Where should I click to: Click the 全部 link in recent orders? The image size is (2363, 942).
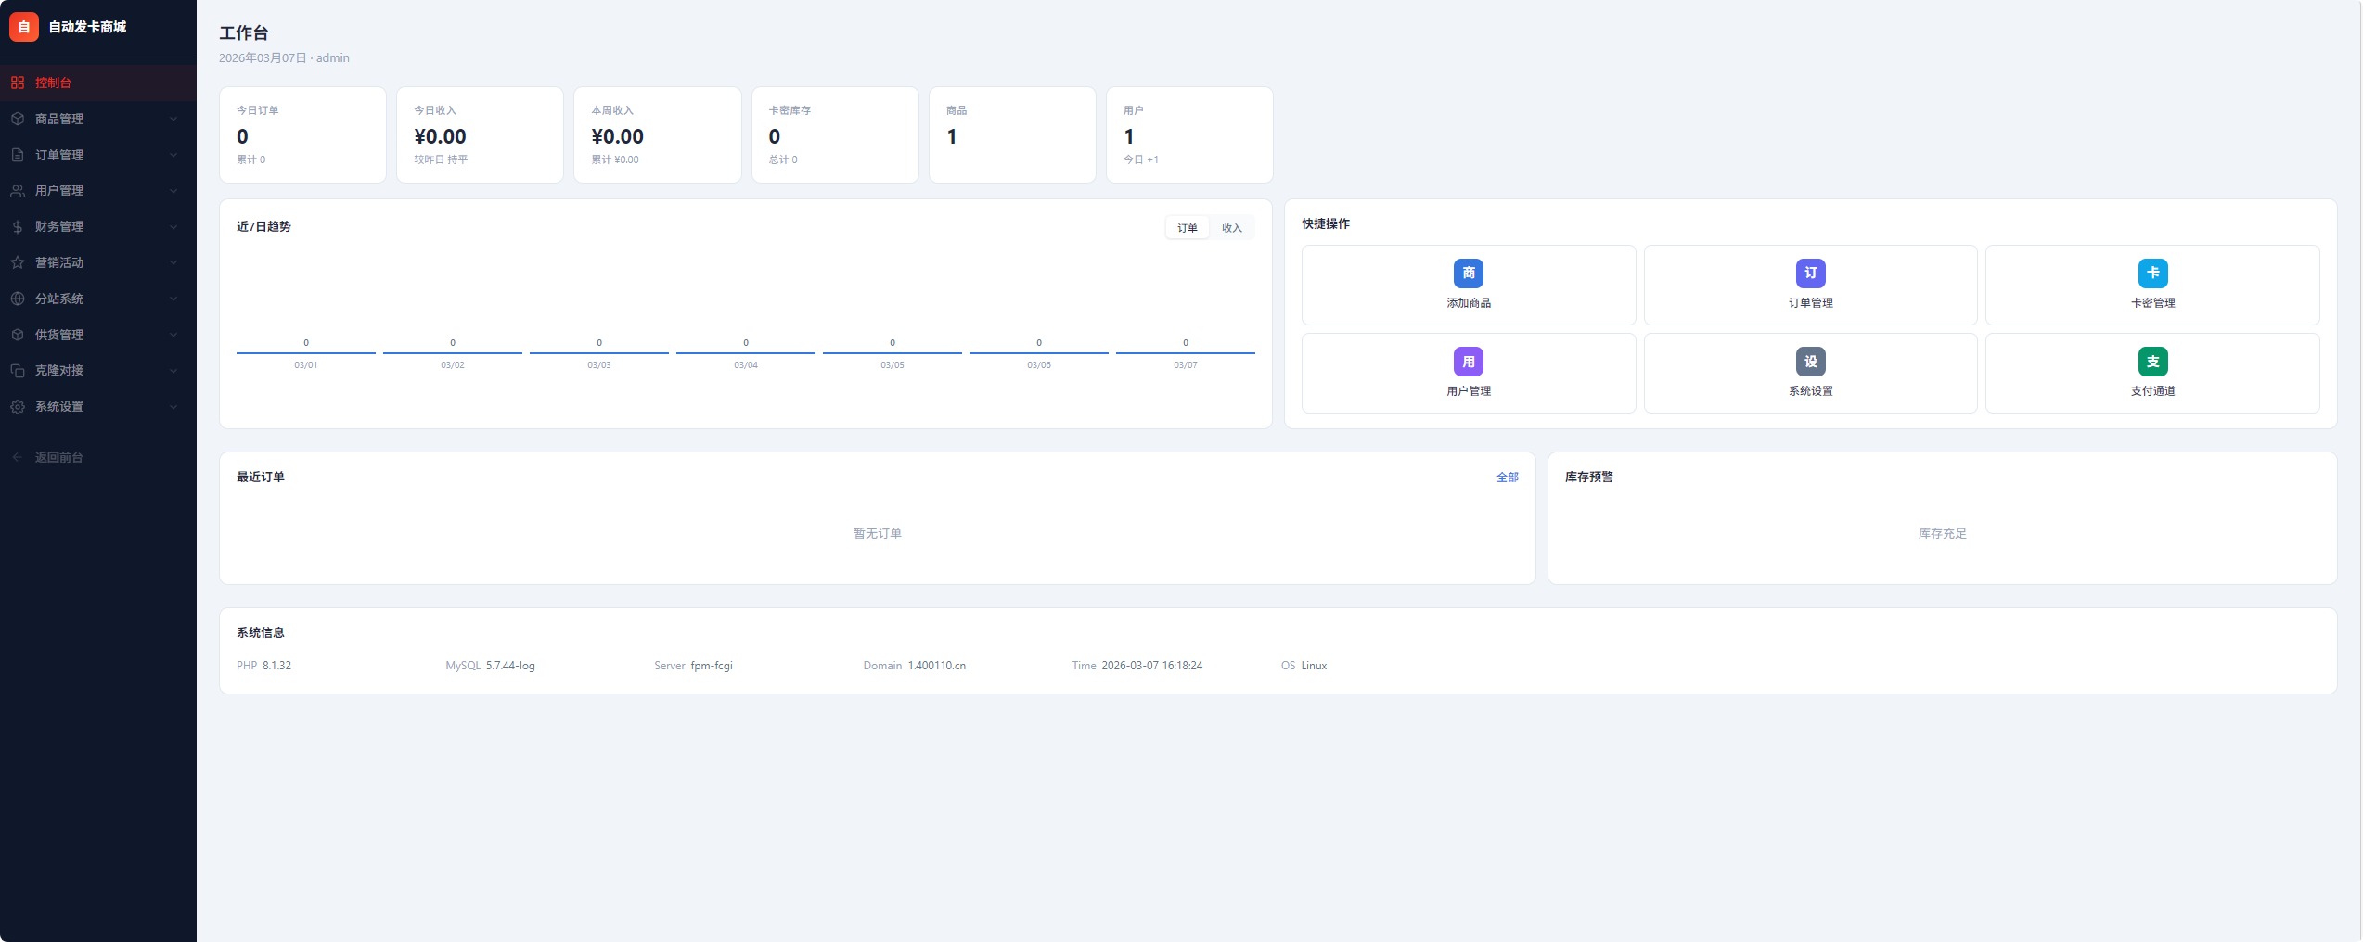1507,477
